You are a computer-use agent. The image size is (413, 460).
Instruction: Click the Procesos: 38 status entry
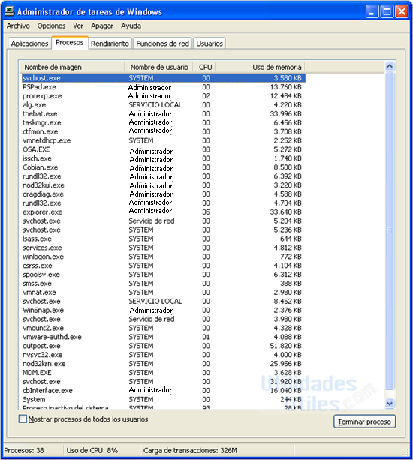coord(24,450)
